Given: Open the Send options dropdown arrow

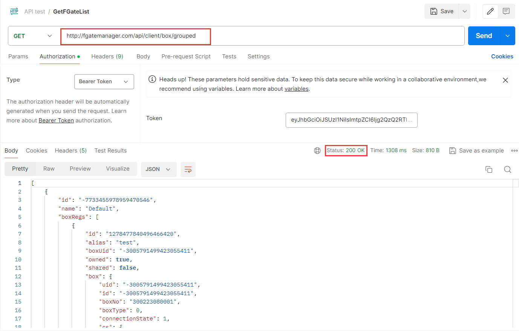Looking at the screenshot, I should pos(508,36).
